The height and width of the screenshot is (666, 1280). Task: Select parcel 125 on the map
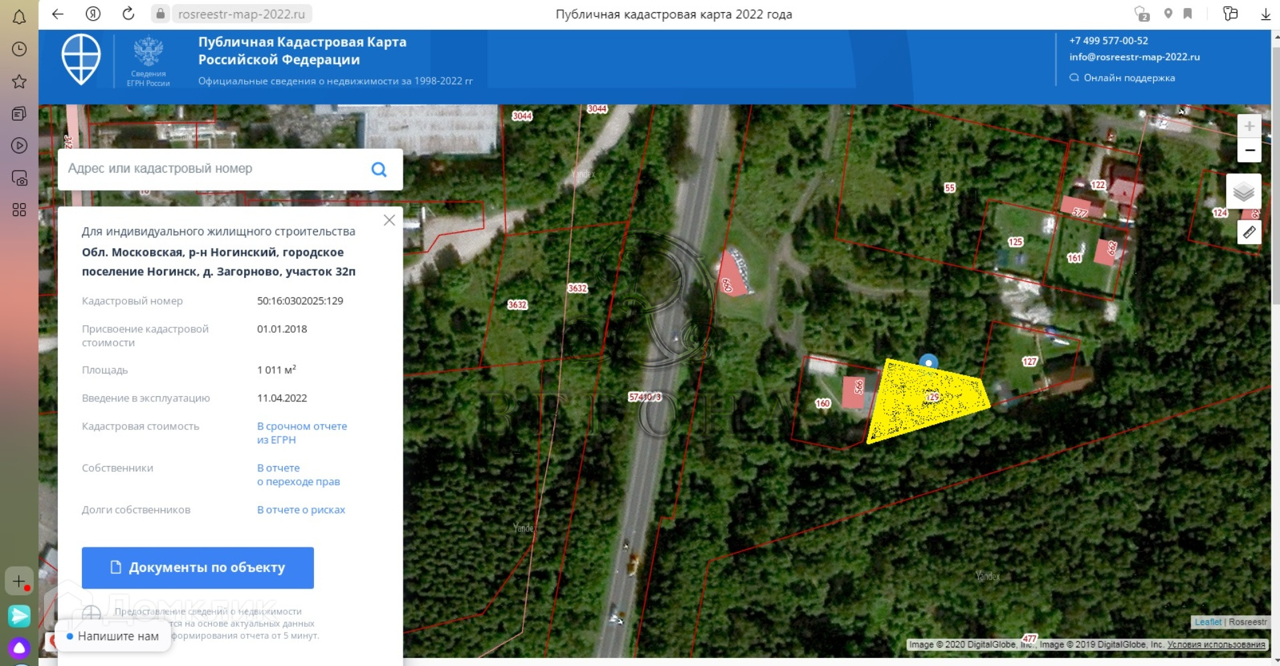click(1015, 242)
